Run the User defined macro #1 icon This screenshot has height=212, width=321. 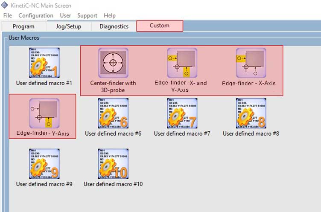(x=44, y=63)
